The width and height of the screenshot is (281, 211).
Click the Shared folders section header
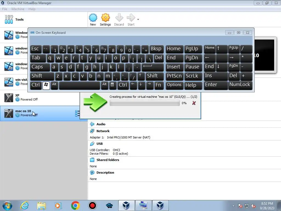(x=108, y=160)
